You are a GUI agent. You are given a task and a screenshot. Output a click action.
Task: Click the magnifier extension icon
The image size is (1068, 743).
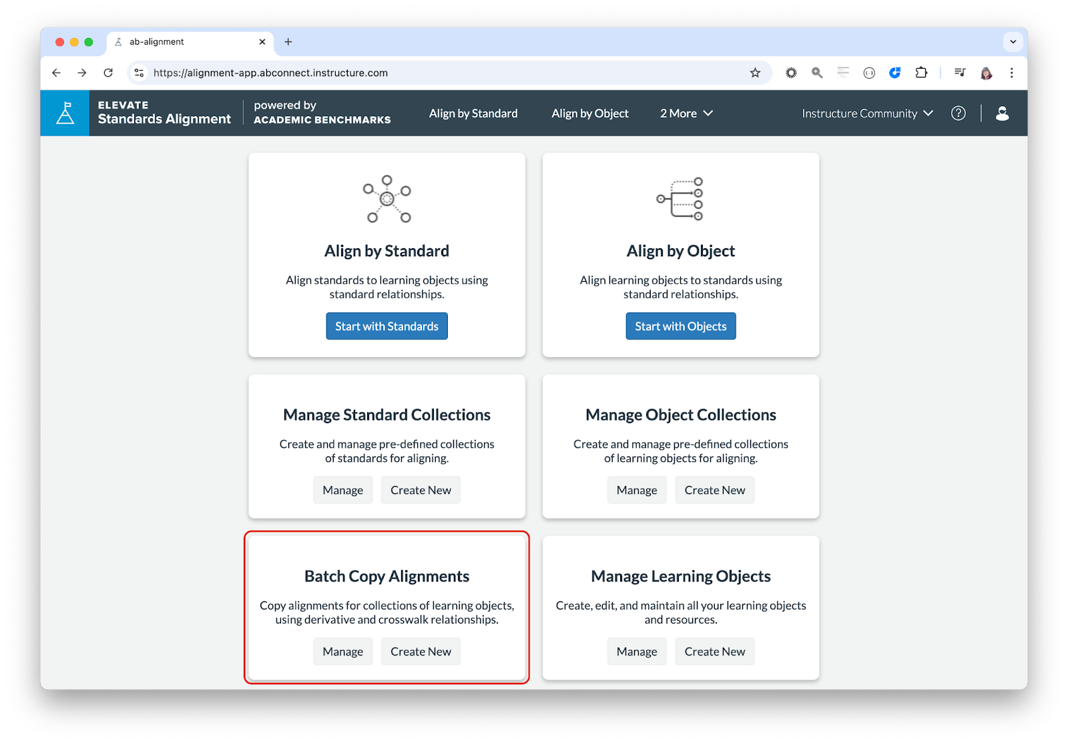(x=817, y=73)
